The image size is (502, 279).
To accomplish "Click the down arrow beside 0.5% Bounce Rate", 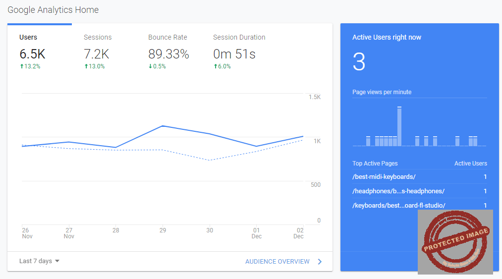I will 150,66.
